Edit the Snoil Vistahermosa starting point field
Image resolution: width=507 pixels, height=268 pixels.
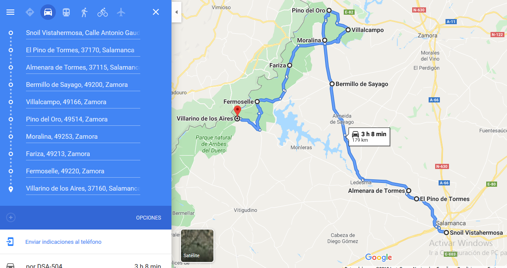tap(83, 33)
